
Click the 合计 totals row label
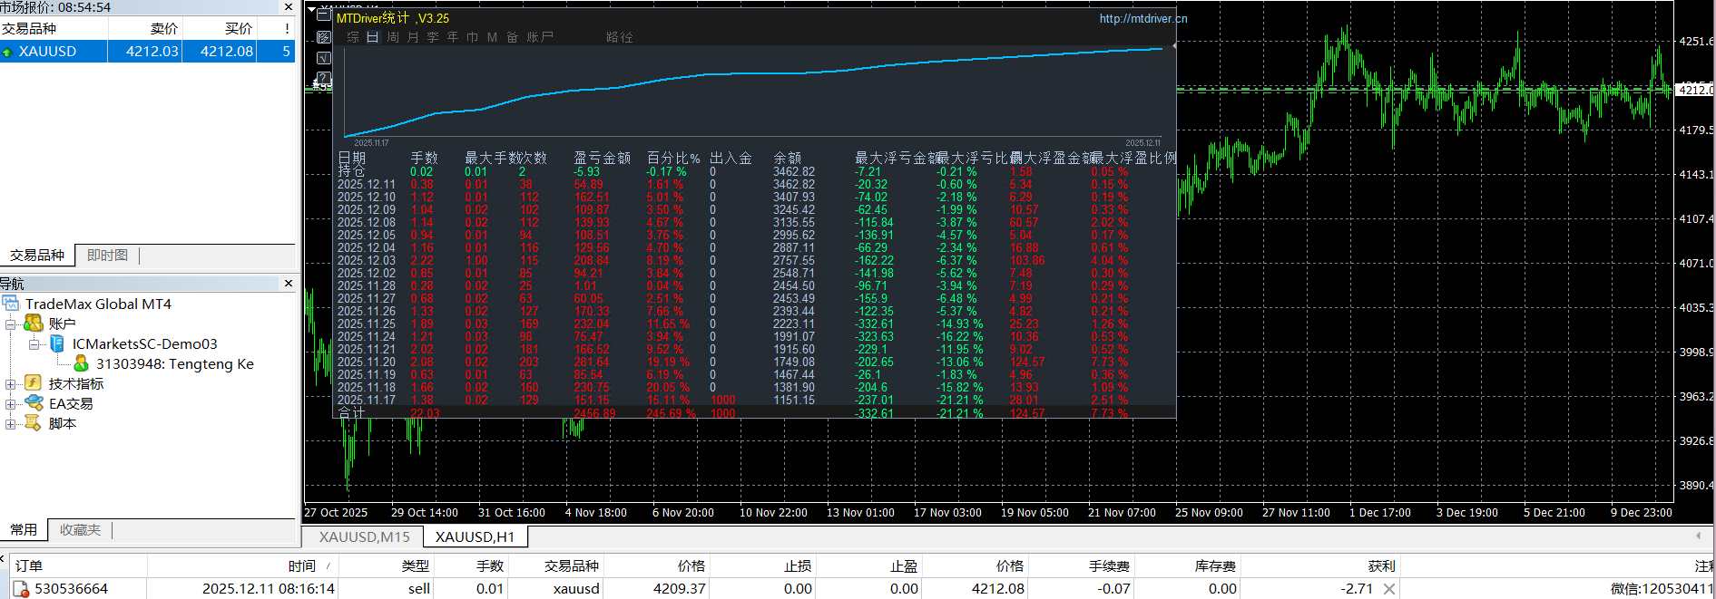point(352,413)
